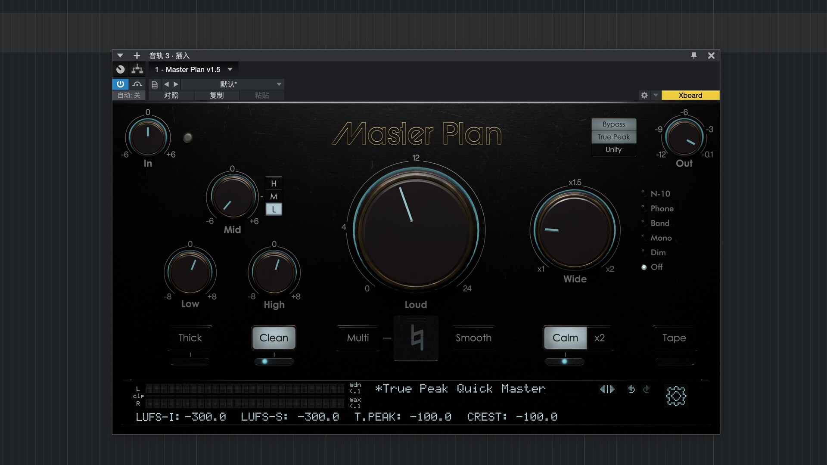The height and width of the screenshot is (465, 827).
Task: Toggle the Tape button
Action: (674, 338)
